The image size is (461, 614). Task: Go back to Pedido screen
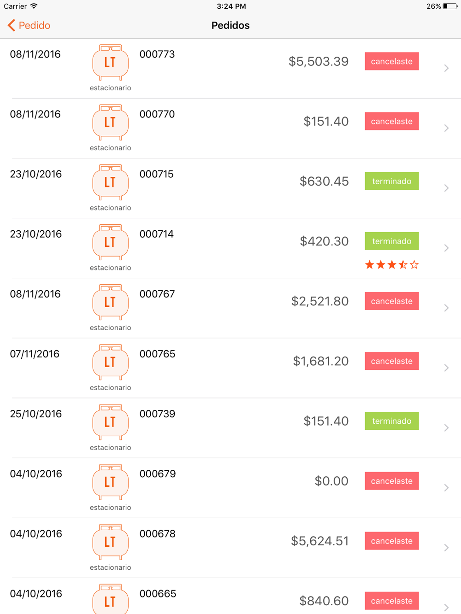[29, 25]
